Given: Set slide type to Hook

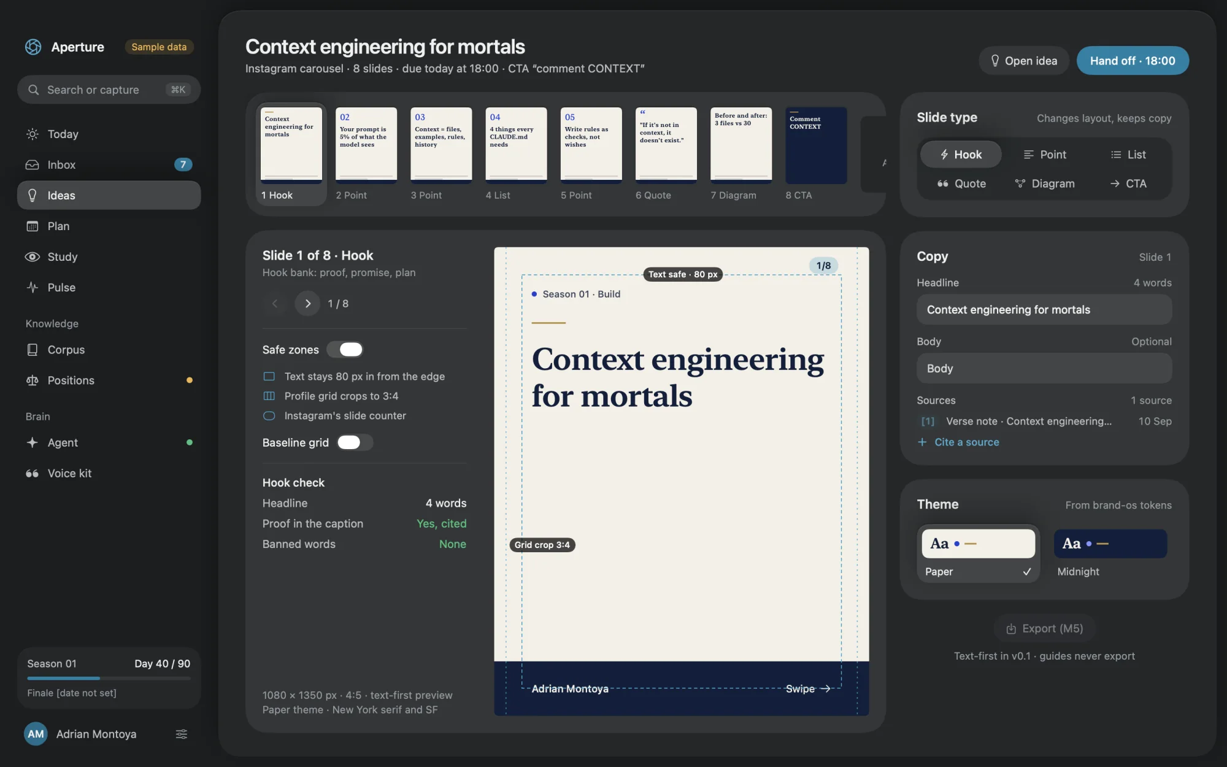Looking at the screenshot, I should (x=961, y=155).
